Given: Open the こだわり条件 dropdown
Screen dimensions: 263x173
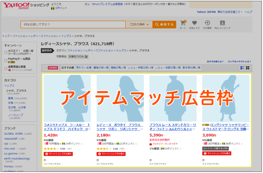Looking at the screenshot, I should tap(139, 24).
